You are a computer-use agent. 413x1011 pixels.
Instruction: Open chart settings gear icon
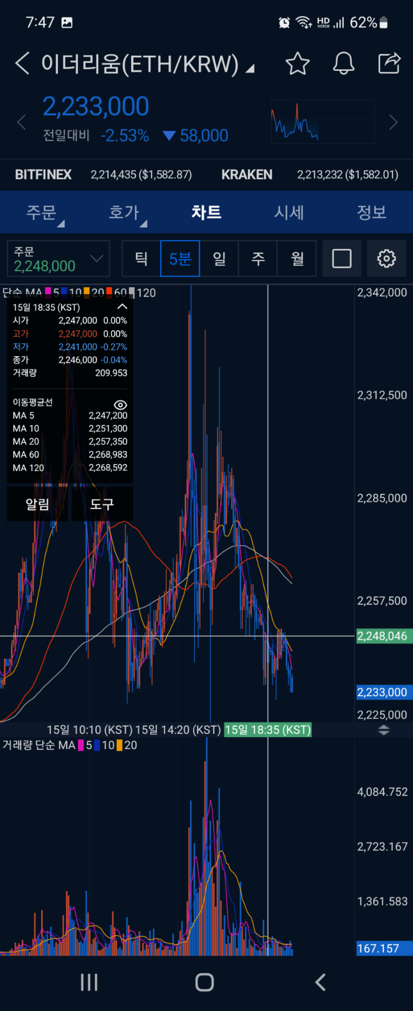(386, 258)
